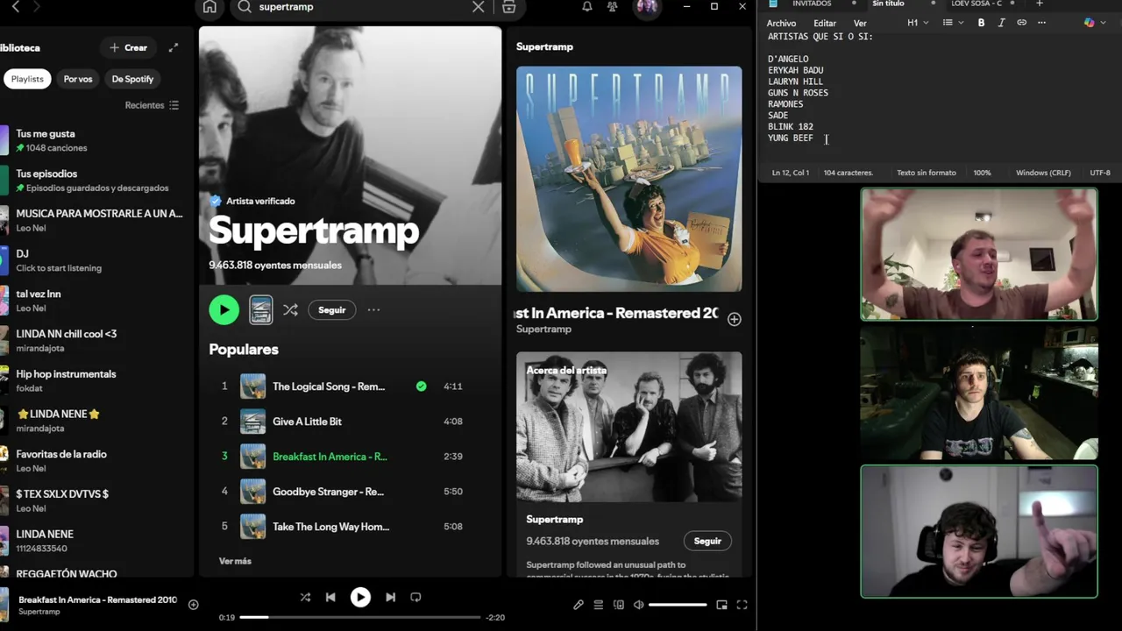The width and height of the screenshot is (1122, 631).
Task: Open Archivo menu in Notepad
Action: coord(782,23)
